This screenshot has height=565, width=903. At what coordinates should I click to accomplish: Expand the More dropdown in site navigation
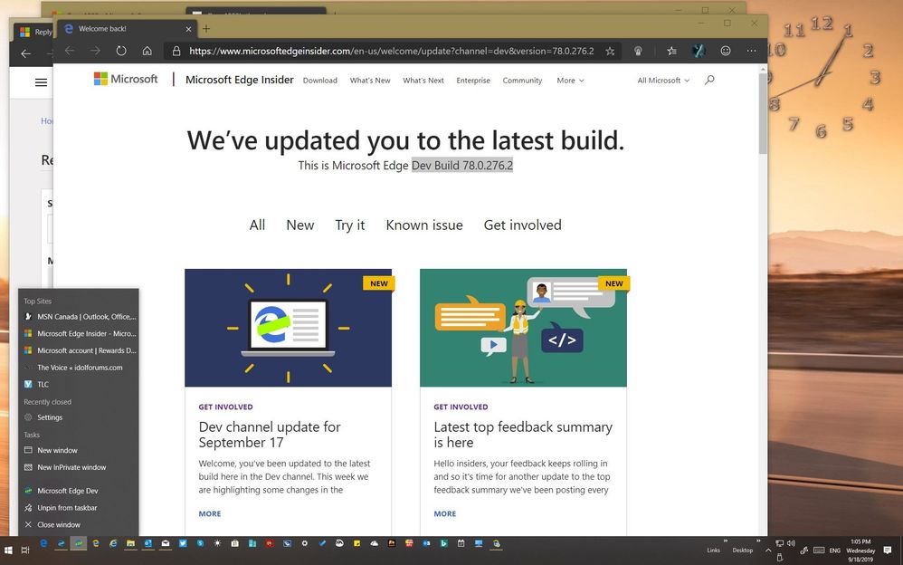coord(570,81)
